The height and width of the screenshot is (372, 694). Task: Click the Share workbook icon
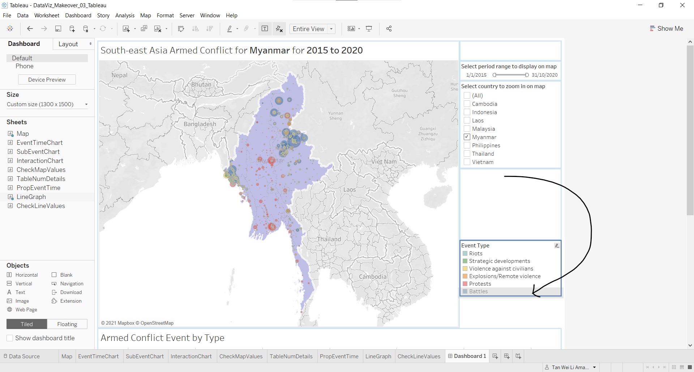tap(389, 29)
